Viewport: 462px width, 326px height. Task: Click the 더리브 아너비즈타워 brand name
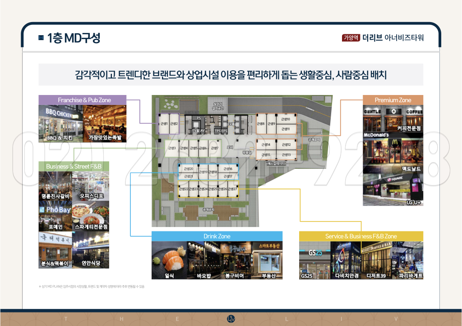click(393, 38)
